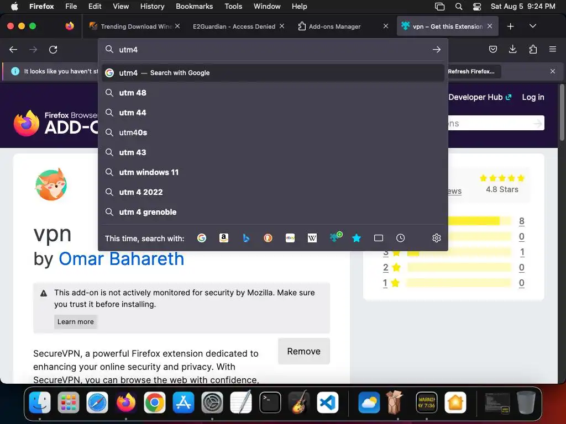This screenshot has height=424, width=566.
Task: Select 'utm4 — Search with Google' suggestion
Action: (x=273, y=73)
